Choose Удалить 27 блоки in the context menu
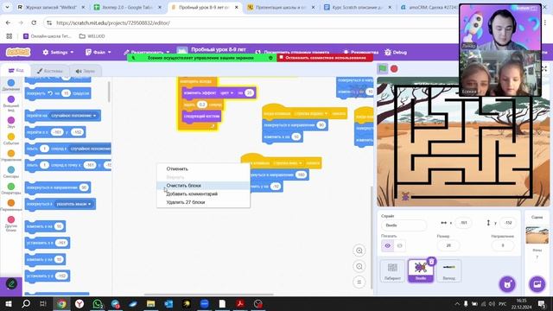 pyautogui.click(x=186, y=202)
